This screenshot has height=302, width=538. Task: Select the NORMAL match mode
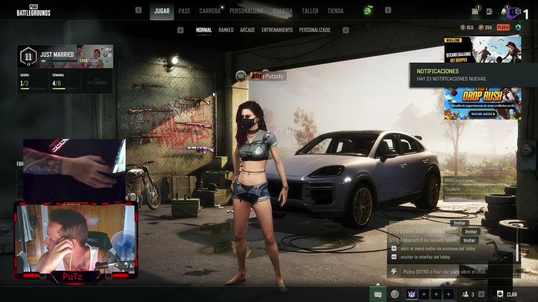click(x=204, y=30)
